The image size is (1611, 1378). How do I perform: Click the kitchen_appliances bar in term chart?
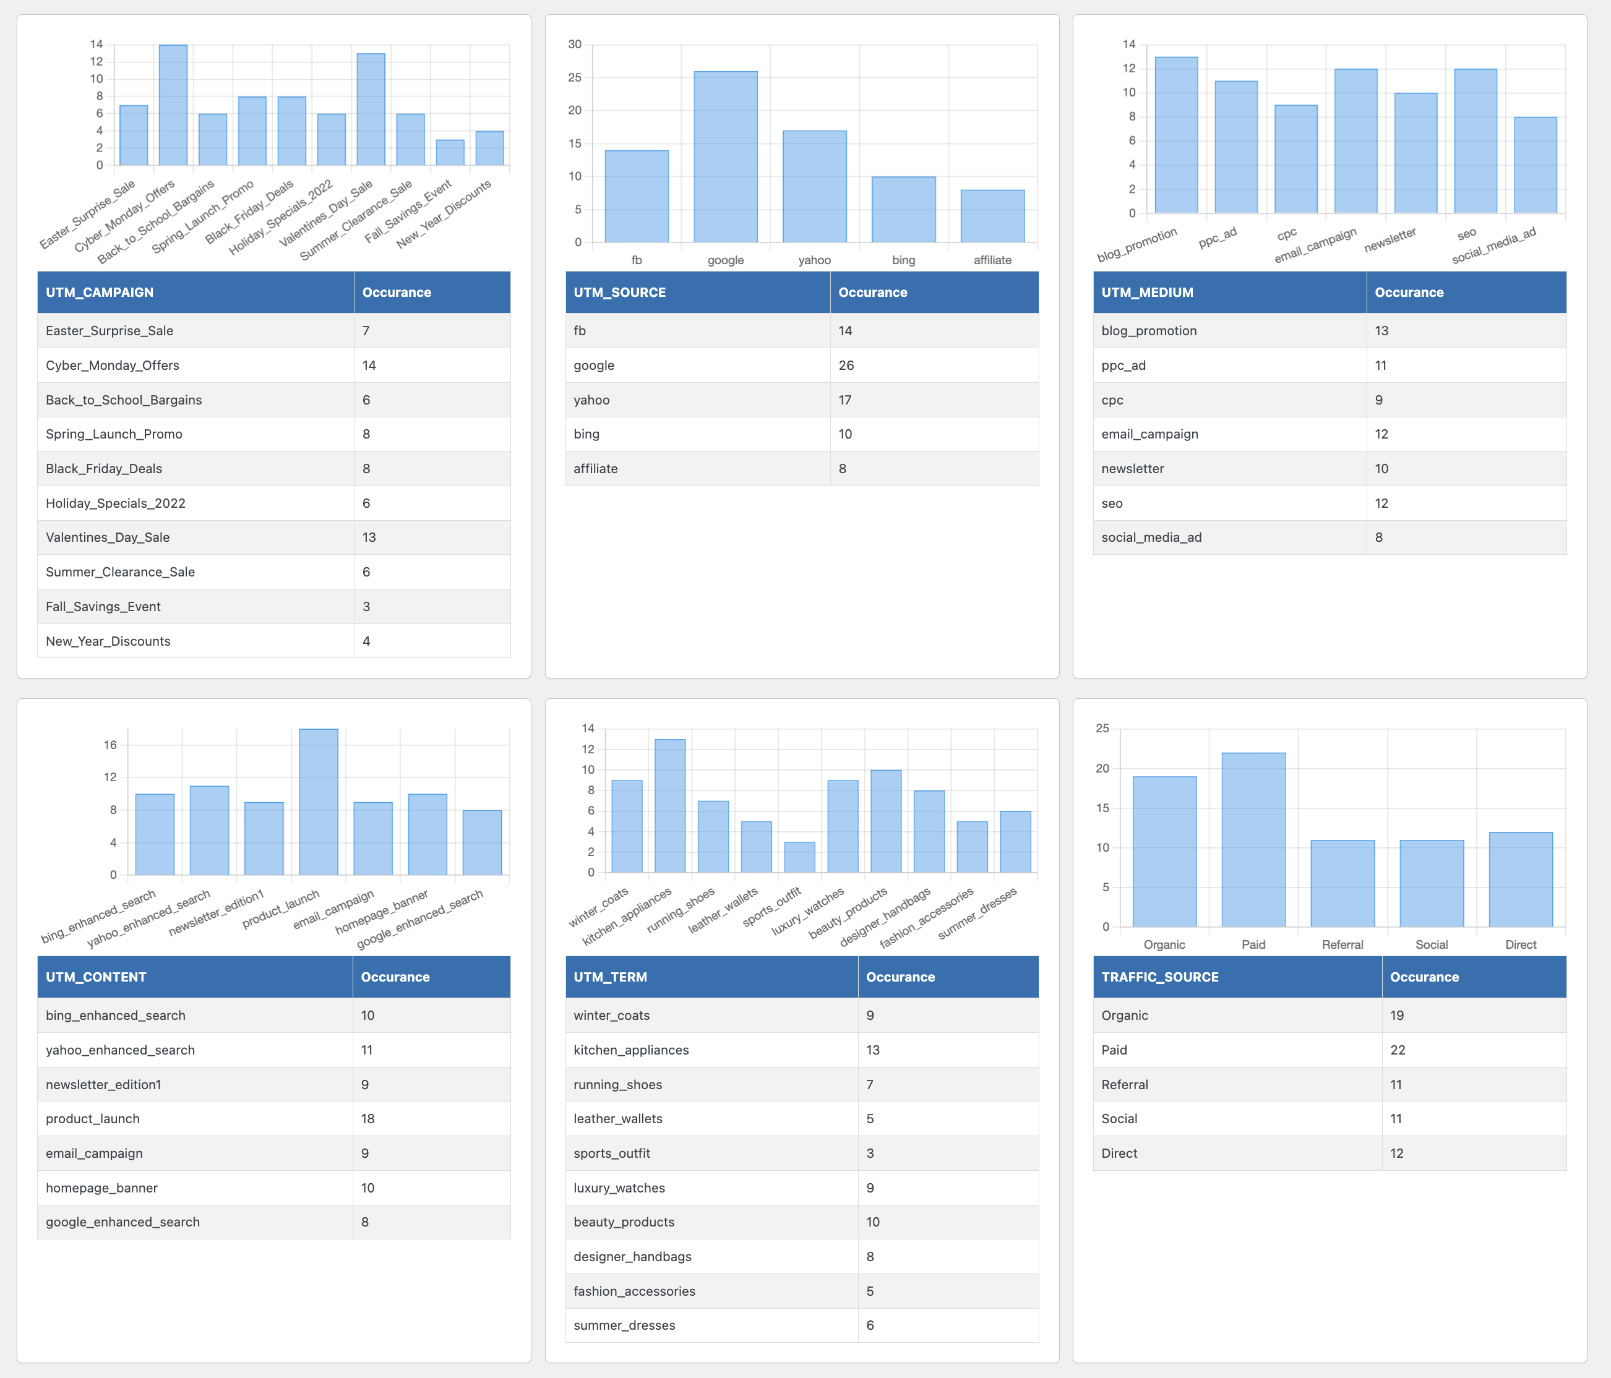669,806
